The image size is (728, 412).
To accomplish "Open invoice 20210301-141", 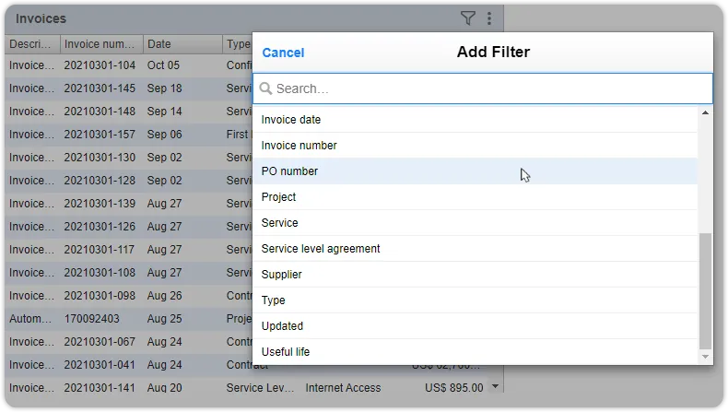I will (100, 388).
